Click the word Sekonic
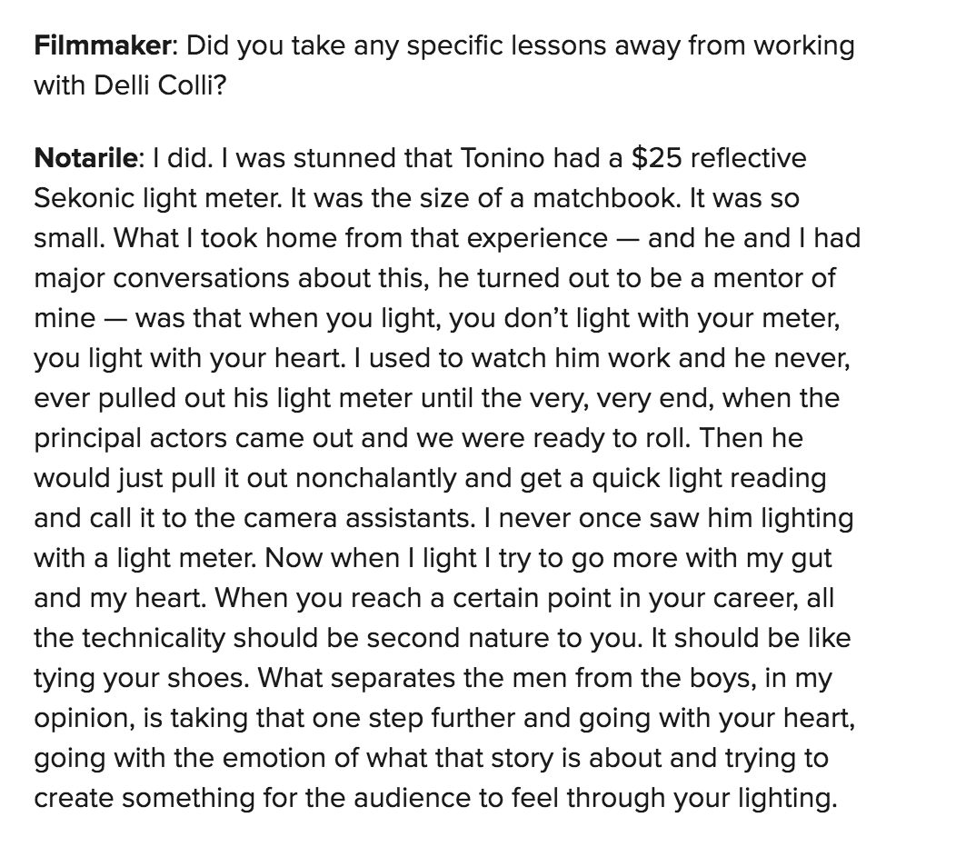 point(82,198)
